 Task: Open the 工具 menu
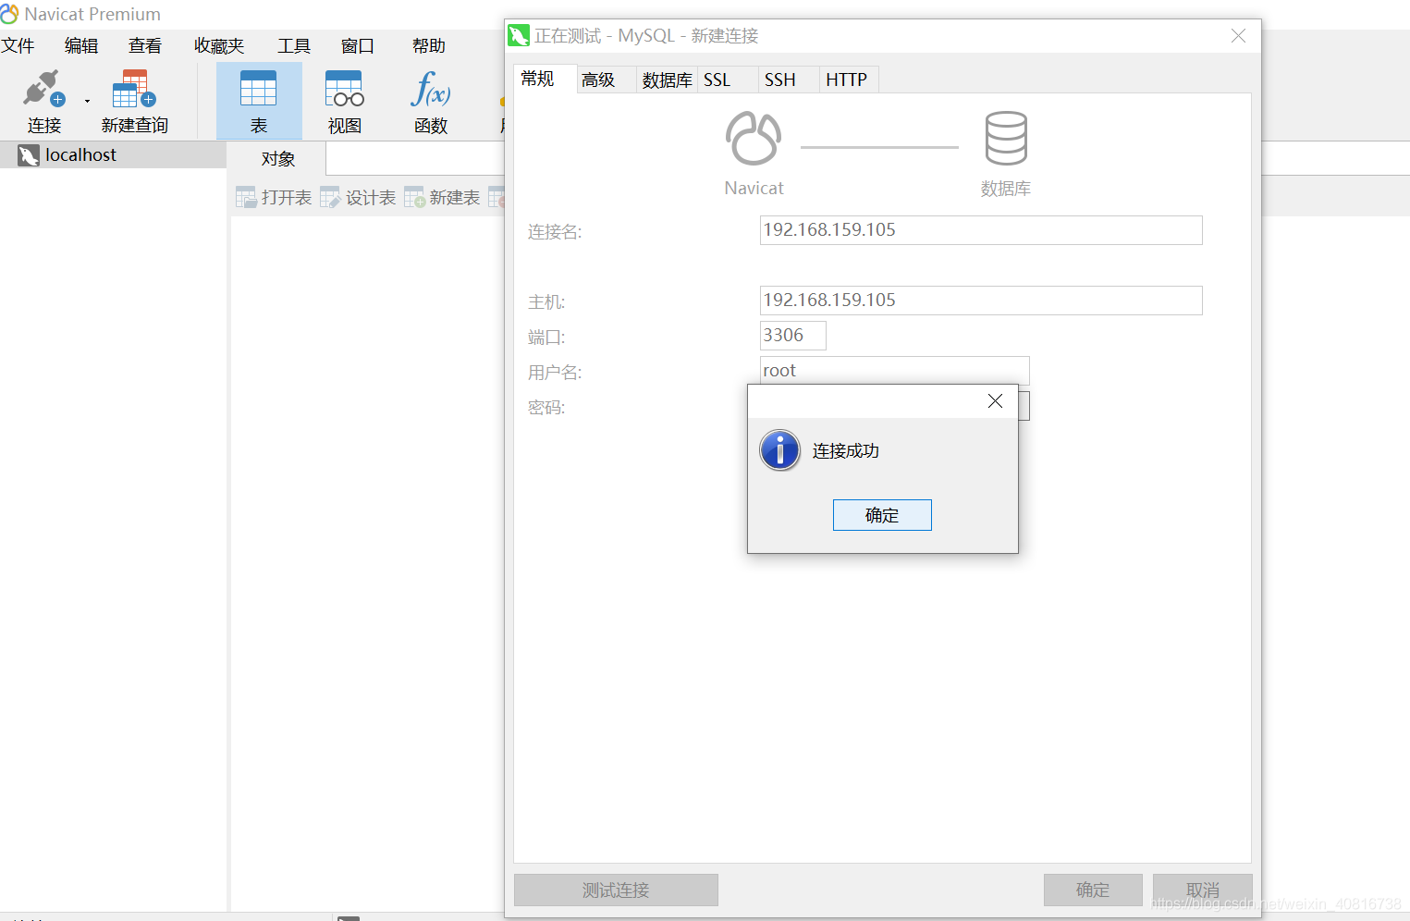(294, 45)
